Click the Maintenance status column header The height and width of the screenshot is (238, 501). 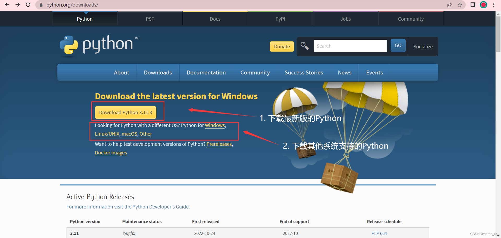[142, 222]
